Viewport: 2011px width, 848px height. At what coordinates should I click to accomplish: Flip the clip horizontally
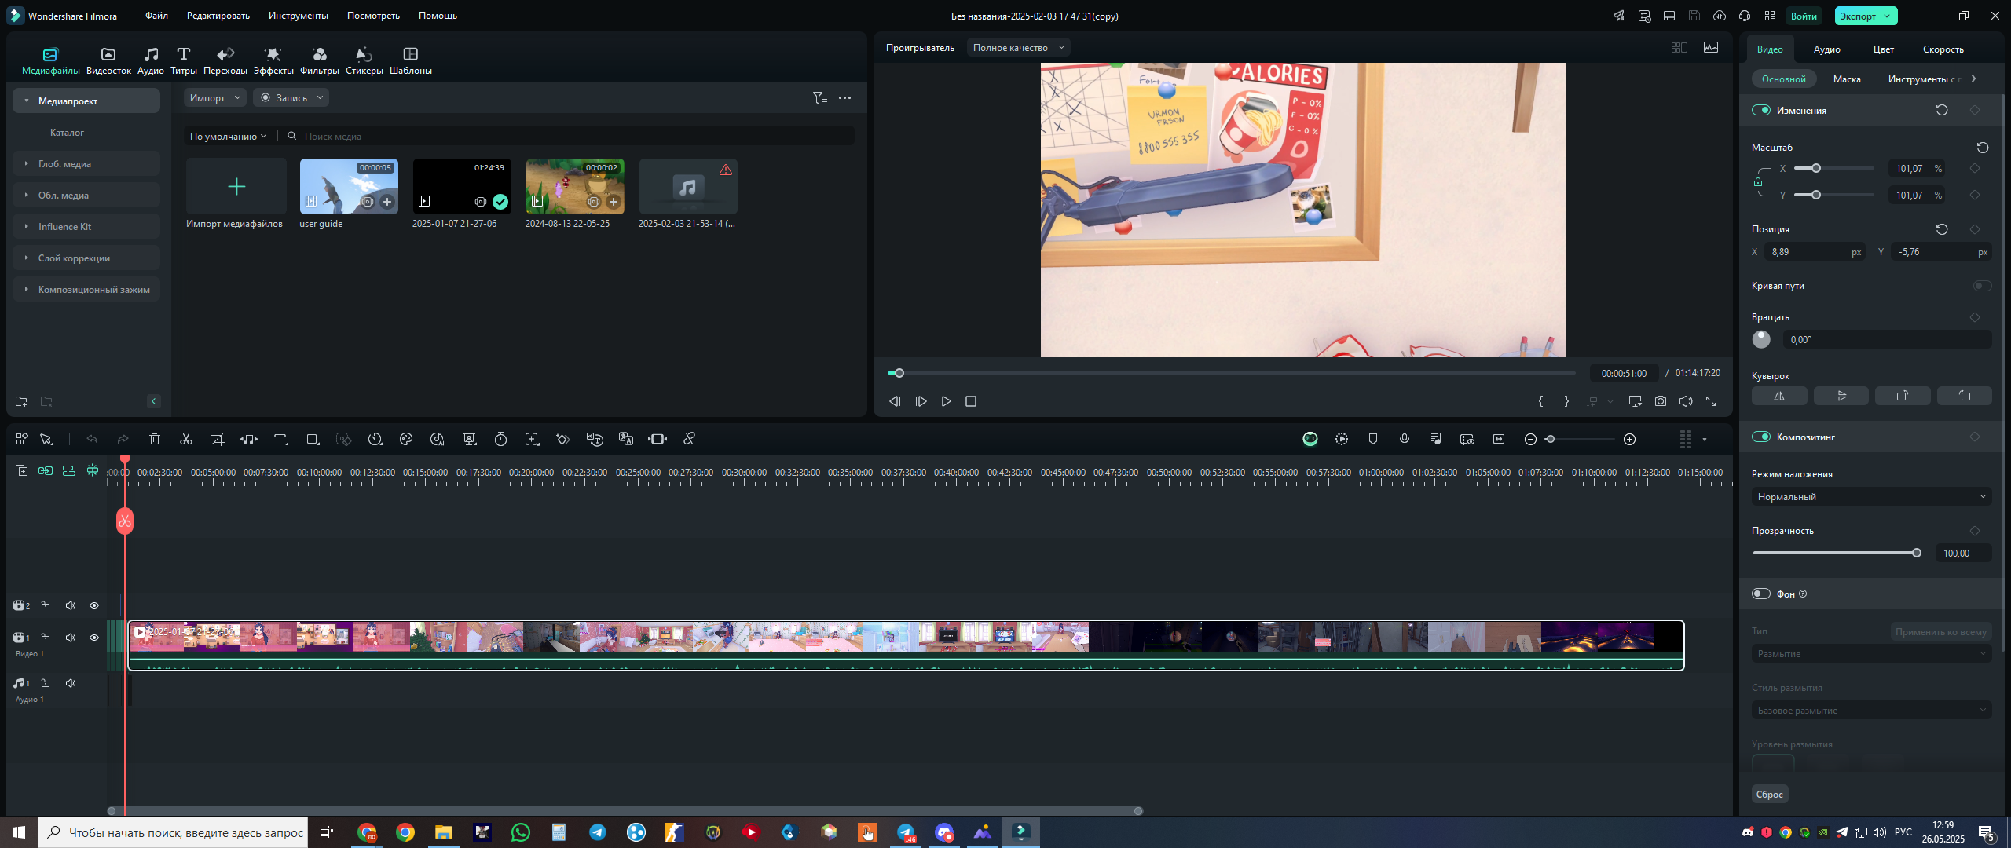(1779, 396)
